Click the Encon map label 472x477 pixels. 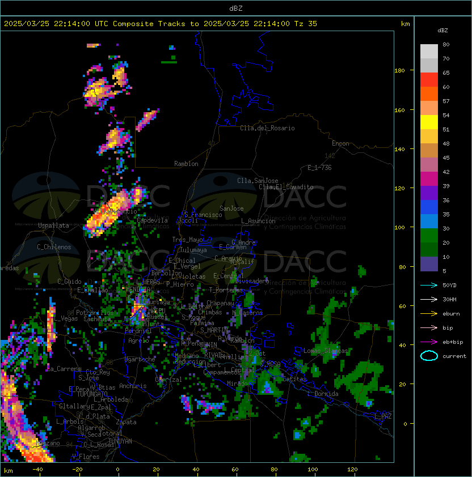pyautogui.click(x=340, y=143)
